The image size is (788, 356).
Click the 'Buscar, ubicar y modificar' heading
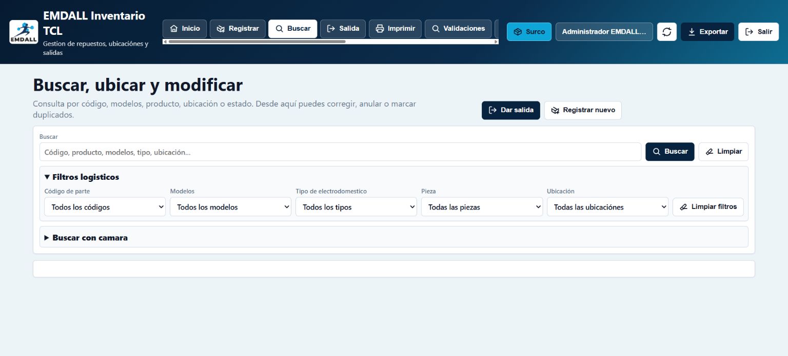pyautogui.click(x=138, y=85)
